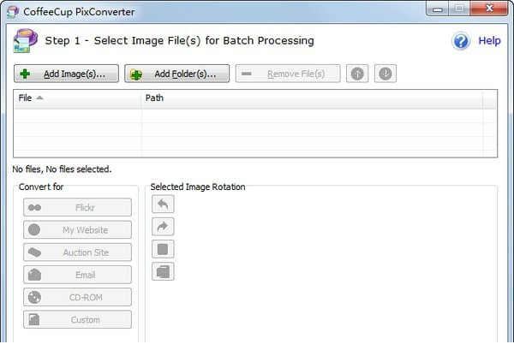The image size is (514, 356).
Task: Click the Add Folder(s) button
Action: (x=176, y=74)
